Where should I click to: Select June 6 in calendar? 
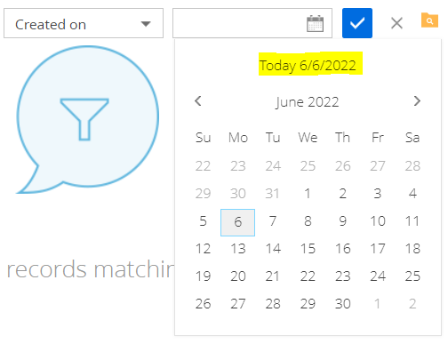(x=237, y=222)
